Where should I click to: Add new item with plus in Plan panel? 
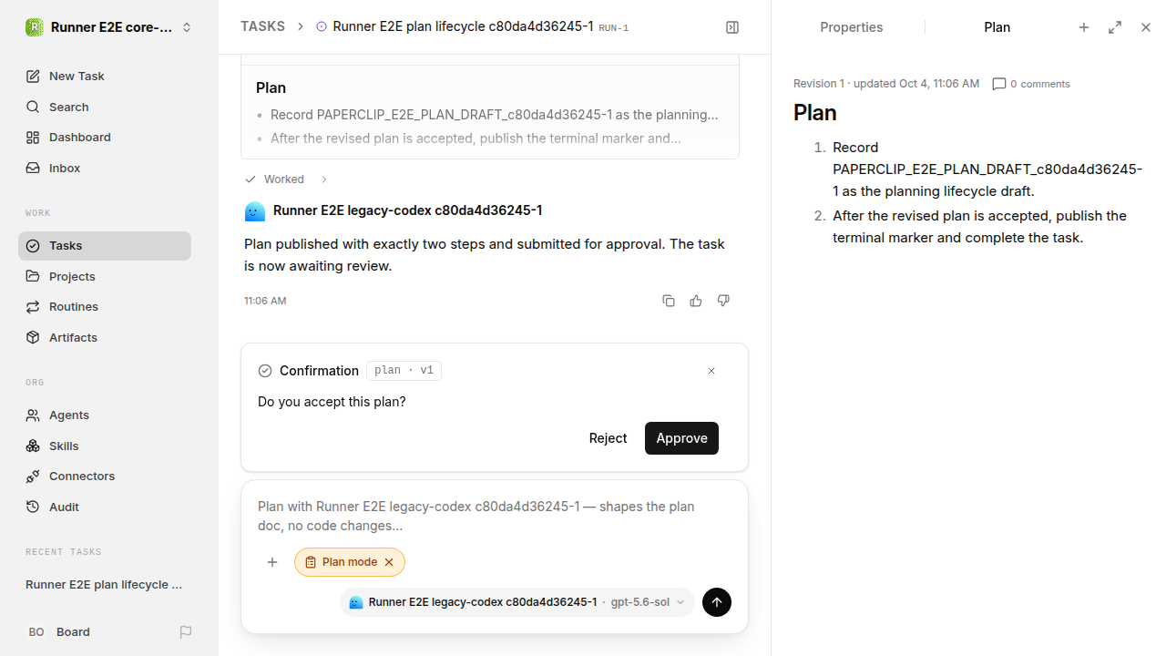click(x=1084, y=27)
